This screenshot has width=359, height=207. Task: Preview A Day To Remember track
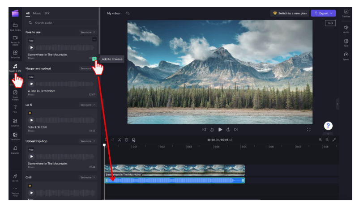(x=31, y=84)
